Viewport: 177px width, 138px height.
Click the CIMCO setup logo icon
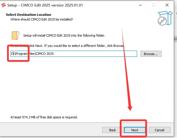(x=4, y=5)
